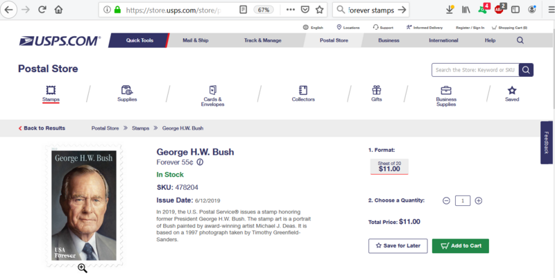Screen dimensions: 555x278
Task: Open the Help menu
Action: [x=490, y=40]
